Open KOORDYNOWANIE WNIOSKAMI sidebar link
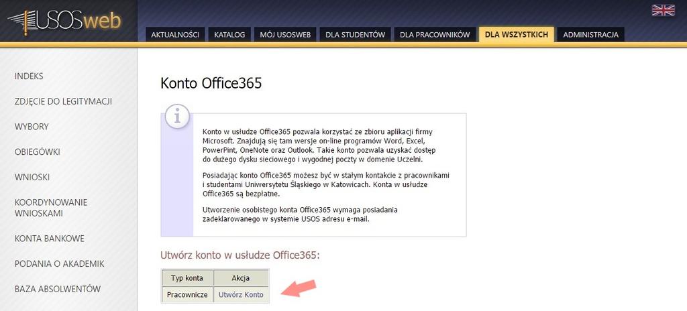The width and height of the screenshot is (687, 311). [51, 208]
